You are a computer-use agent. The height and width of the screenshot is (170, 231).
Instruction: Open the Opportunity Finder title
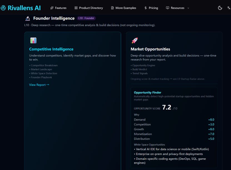click(148, 92)
